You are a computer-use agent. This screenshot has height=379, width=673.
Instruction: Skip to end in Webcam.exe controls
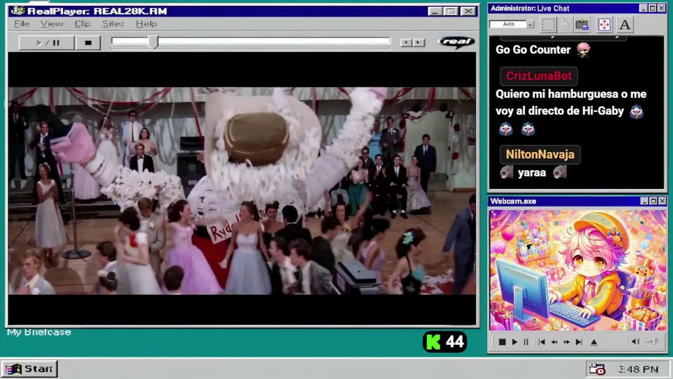coord(578,342)
